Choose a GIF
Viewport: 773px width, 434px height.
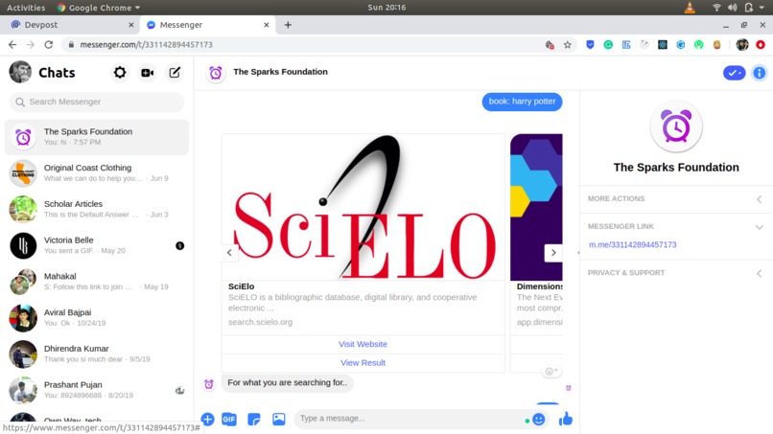(229, 420)
